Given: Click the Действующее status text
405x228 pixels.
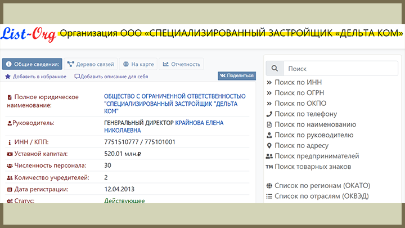Looking at the screenshot, I should click(x=124, y=200).
